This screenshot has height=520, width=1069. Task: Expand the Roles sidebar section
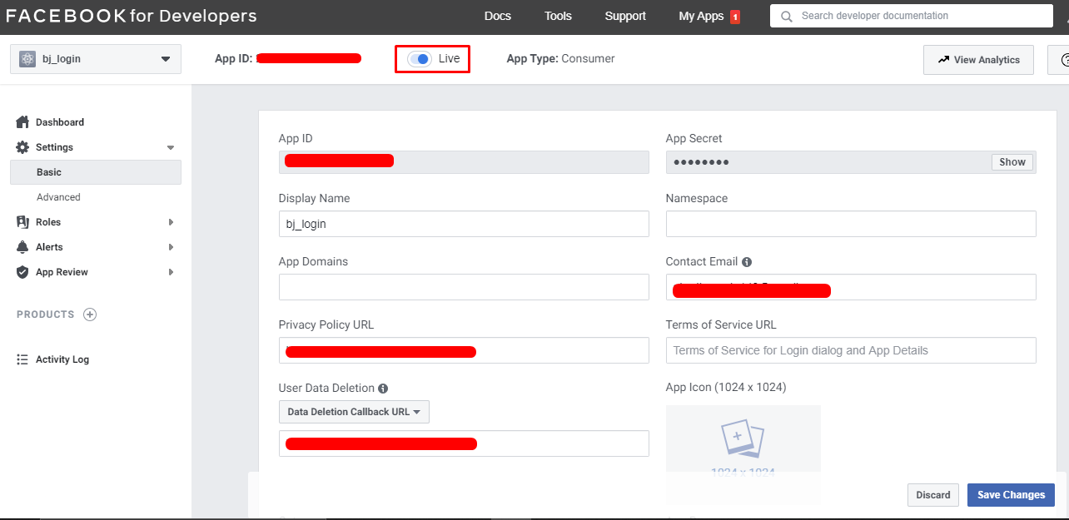coord(170,221)
